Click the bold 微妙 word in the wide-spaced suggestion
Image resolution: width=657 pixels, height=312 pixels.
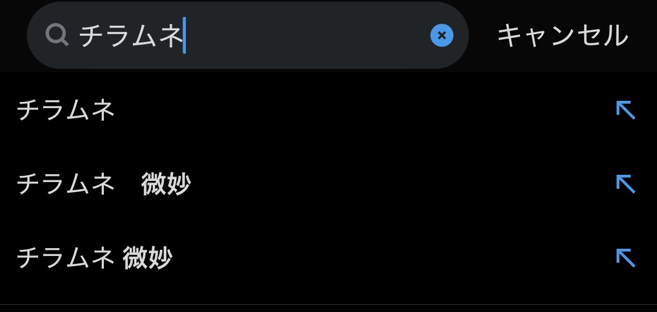(x=166, y=184)
